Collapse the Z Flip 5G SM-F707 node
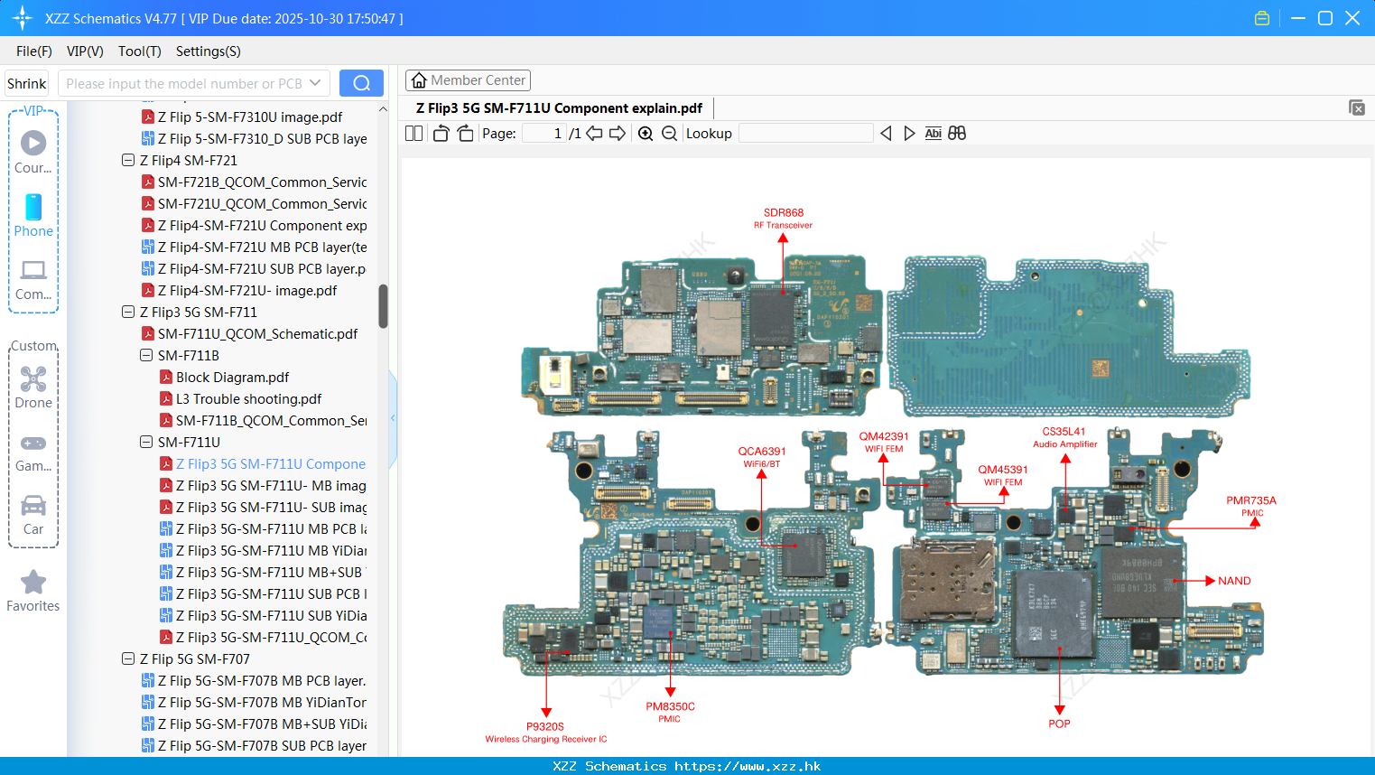The width and height of the screenshot is (1375, 775). [x=128, y=659]
